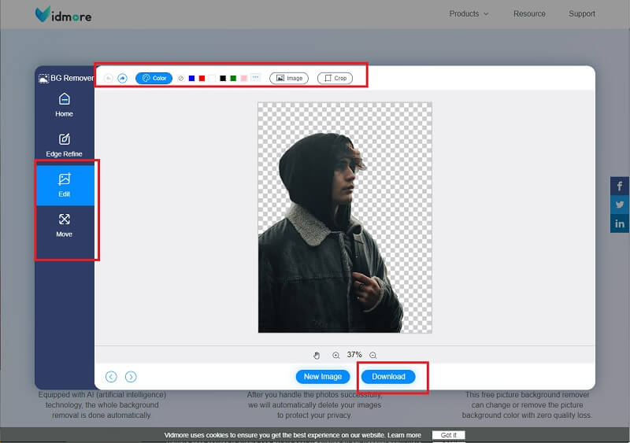Screen dimensions: 630x443
Task: Share via the Facebook icon
Action: pos(620,186)
